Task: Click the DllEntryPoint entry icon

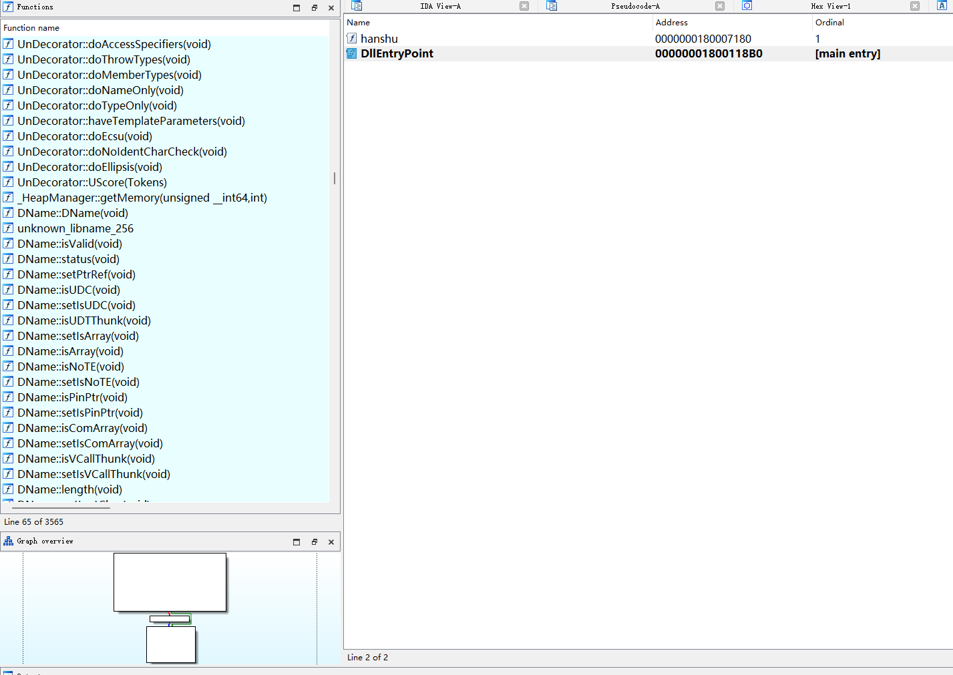Action: [x=352, y=53]
